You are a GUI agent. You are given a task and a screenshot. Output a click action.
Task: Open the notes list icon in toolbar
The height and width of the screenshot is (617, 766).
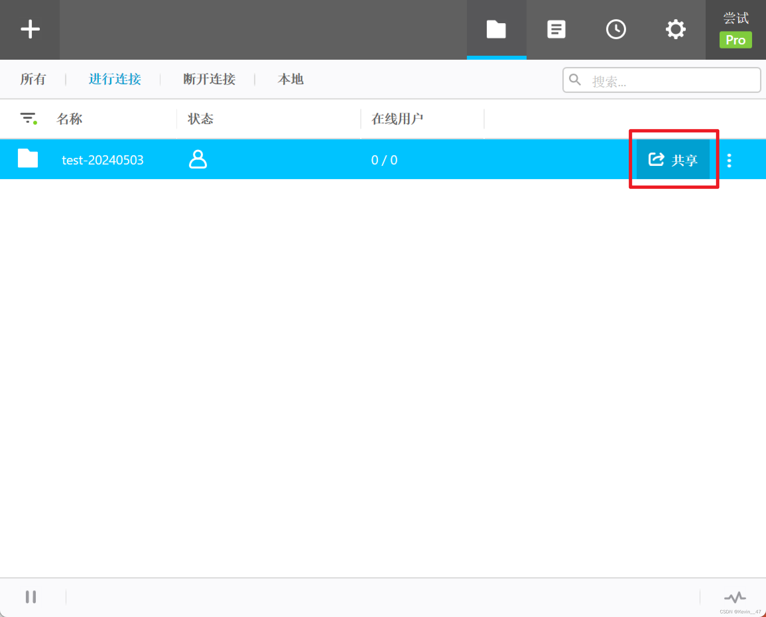tap(556, 29)
